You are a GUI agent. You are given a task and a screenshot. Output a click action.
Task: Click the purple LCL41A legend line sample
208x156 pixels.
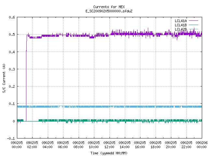point(194,21)
